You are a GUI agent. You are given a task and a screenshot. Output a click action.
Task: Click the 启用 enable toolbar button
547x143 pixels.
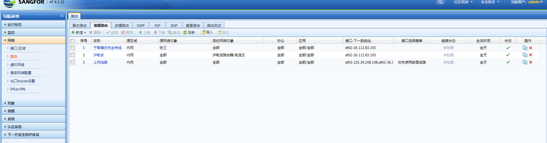pos(112,32)
